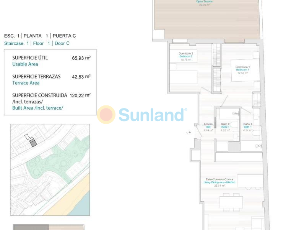Click the orange Sunland sun logo circle
Viewport: 286px width, 230px height.
[x=106, y=115]
